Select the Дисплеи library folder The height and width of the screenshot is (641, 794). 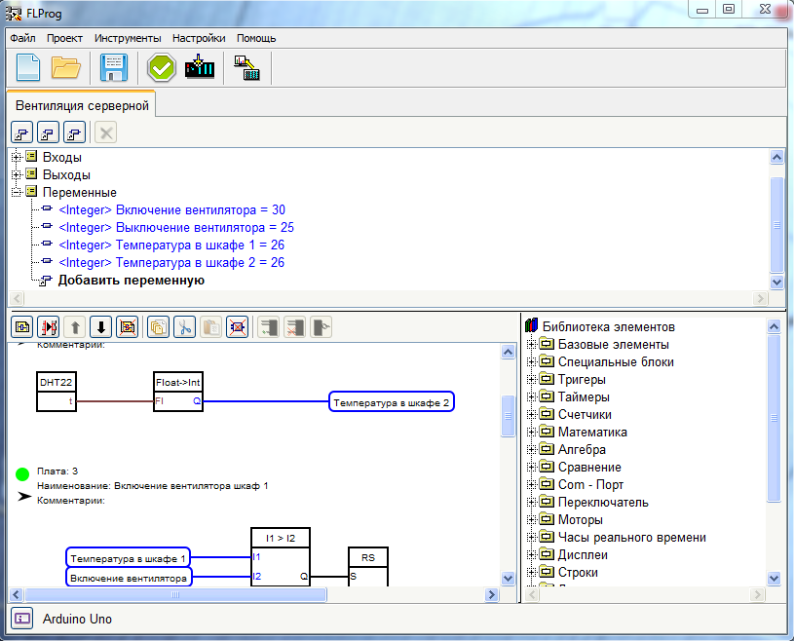tap(583, 555)
